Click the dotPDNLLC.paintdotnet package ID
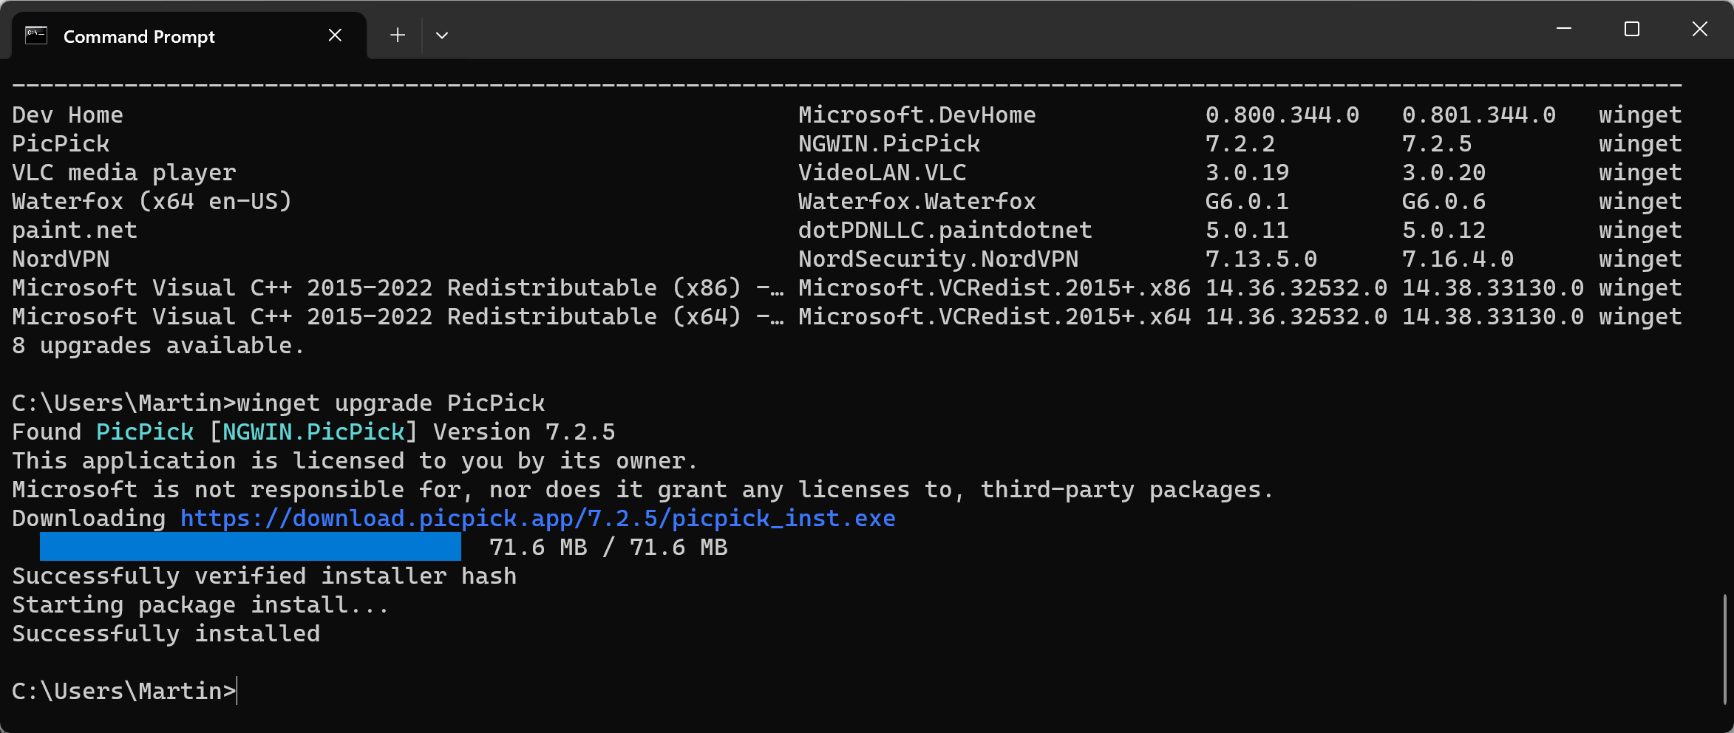The image size is (1734, 733). coord(945,231)
